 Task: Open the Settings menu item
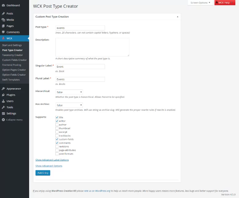click(14, 113)
